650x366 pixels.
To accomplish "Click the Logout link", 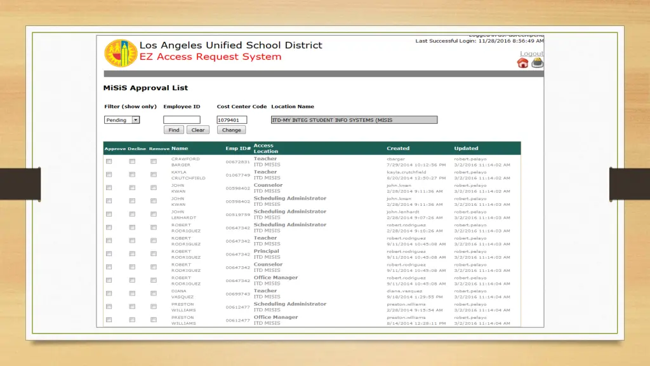I will pos(531,53).
